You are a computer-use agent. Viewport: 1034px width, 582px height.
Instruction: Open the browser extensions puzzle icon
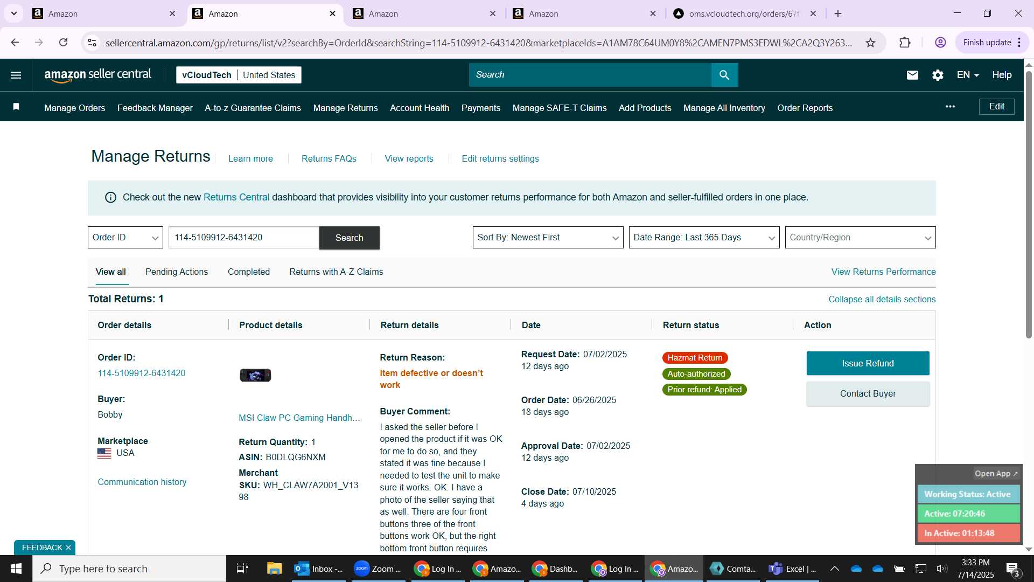(x=905, y=43)
